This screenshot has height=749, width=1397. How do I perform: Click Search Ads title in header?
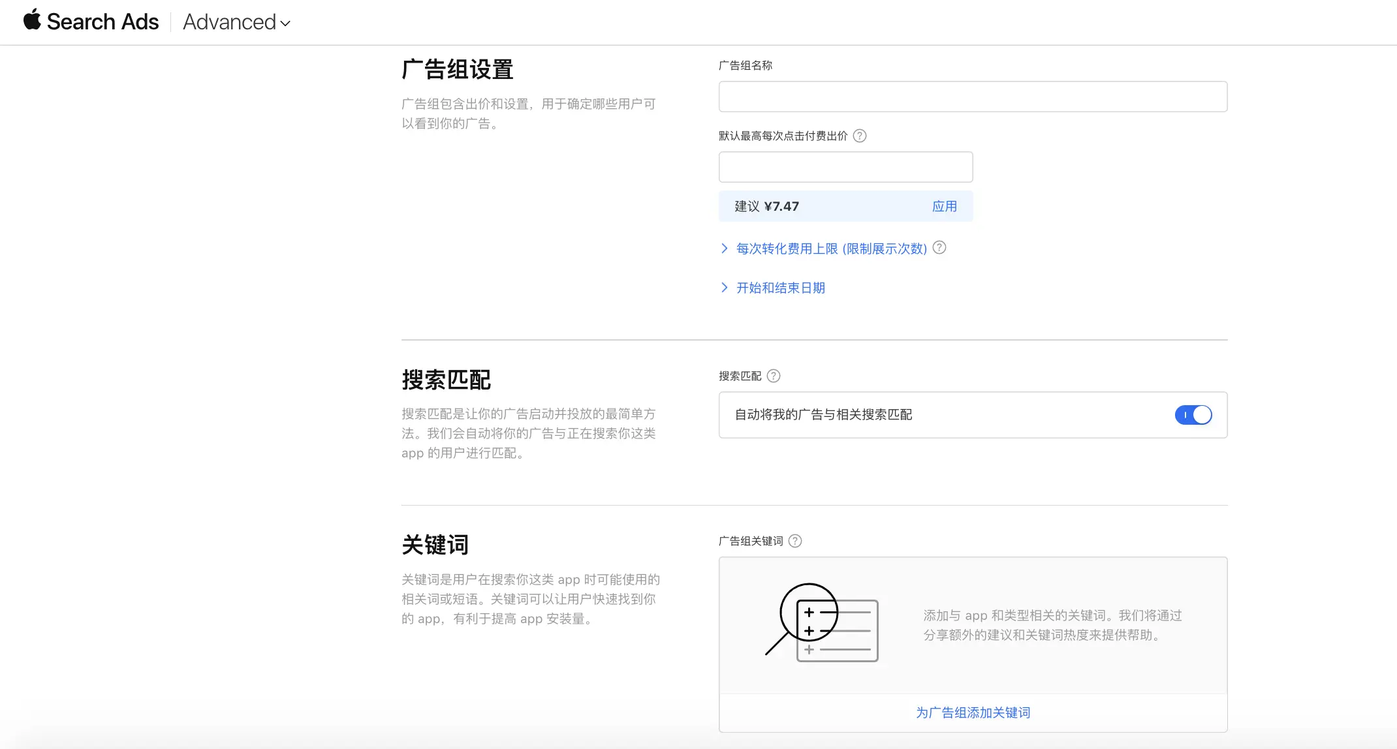pyautogui.click(x=102, y=22)
